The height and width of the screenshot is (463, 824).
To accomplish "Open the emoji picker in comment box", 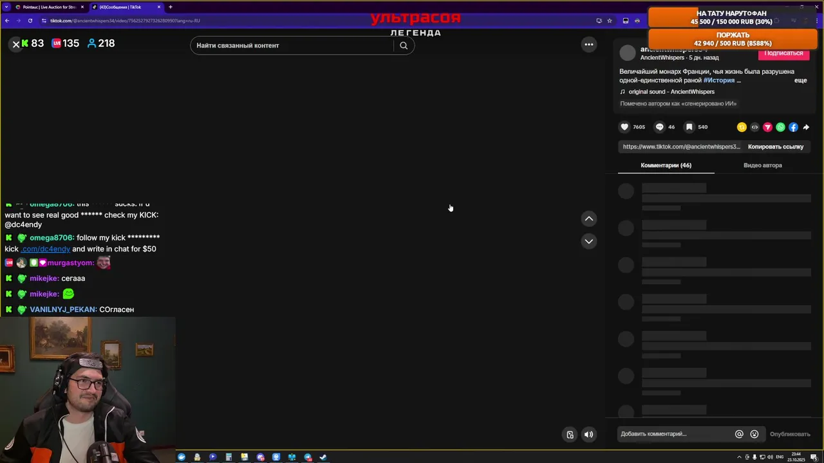I will coord(754,434).
